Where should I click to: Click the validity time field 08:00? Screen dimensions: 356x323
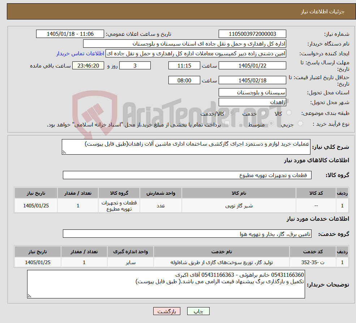click(x=184, y=80)
